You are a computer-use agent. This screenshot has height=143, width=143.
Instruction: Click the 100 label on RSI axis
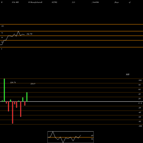[2, 26]
